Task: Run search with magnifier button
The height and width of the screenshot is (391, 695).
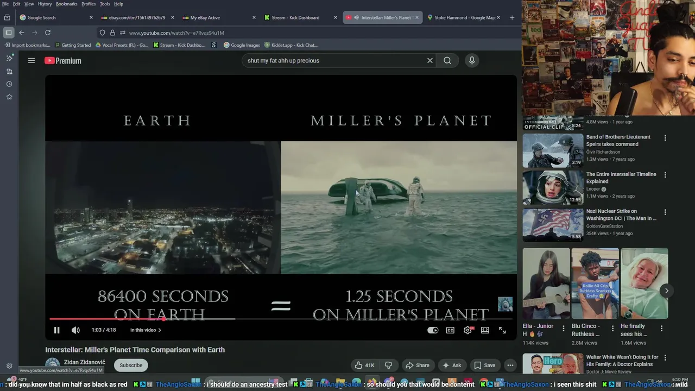Action: pos(447,61)
